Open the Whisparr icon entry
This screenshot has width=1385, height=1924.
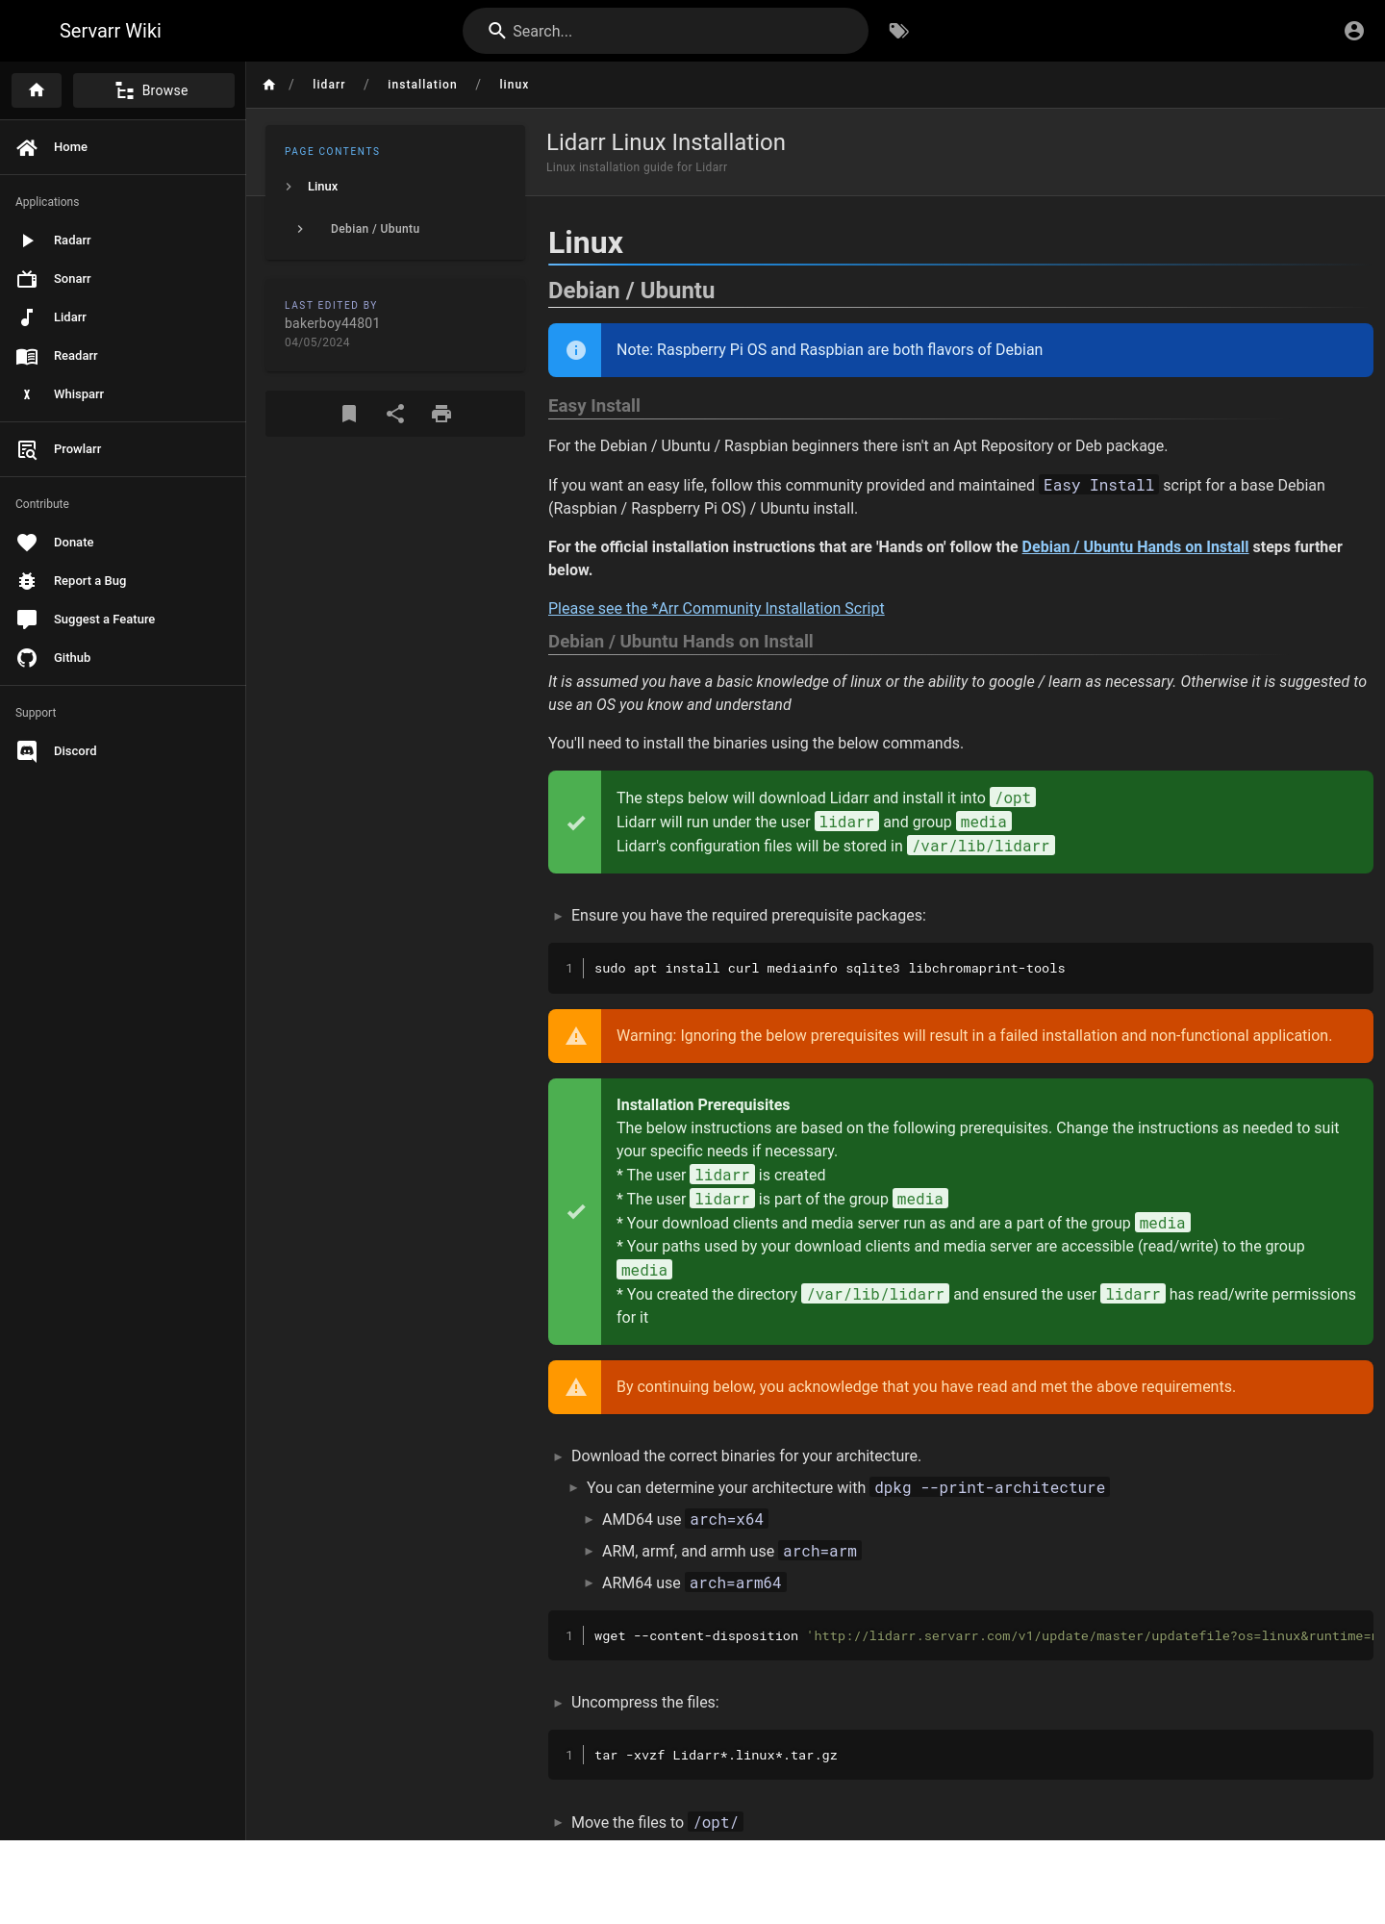tap(27, 394)
